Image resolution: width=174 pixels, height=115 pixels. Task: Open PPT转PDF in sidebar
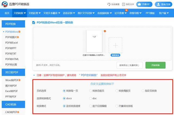tap(11, 97)
